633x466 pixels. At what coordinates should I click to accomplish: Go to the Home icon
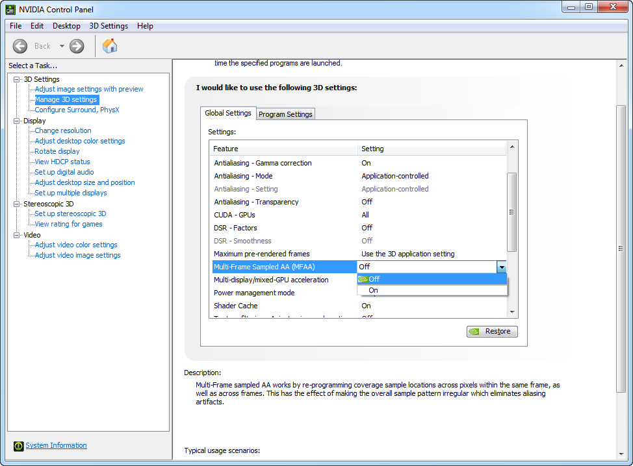[110, 46]
